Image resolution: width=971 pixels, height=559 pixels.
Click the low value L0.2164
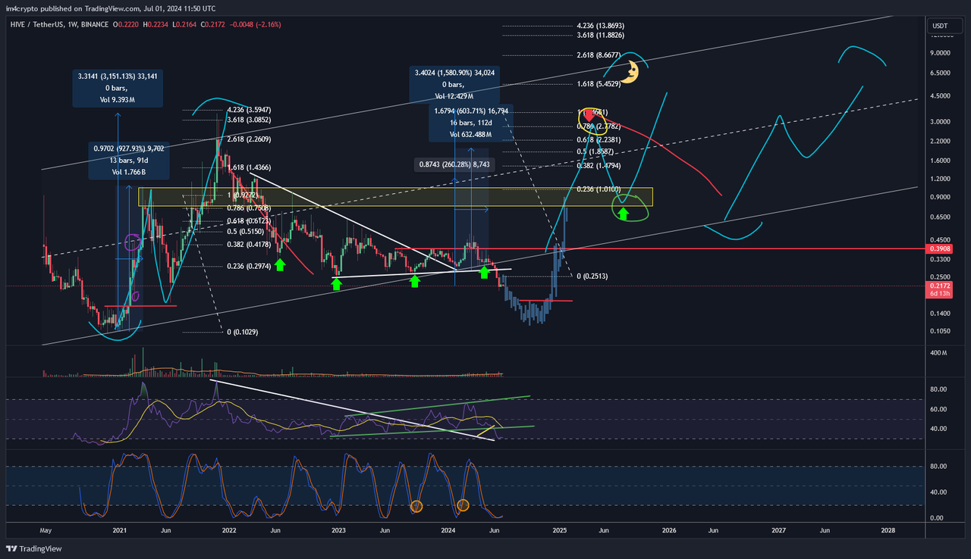pyautogui.click(x=184, y=25)
